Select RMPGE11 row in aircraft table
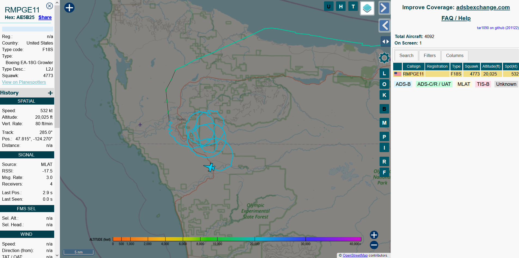519x258 pixels. 456,74
